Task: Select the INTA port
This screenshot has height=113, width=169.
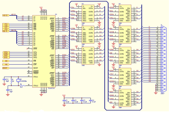Action: coord(6,52)
